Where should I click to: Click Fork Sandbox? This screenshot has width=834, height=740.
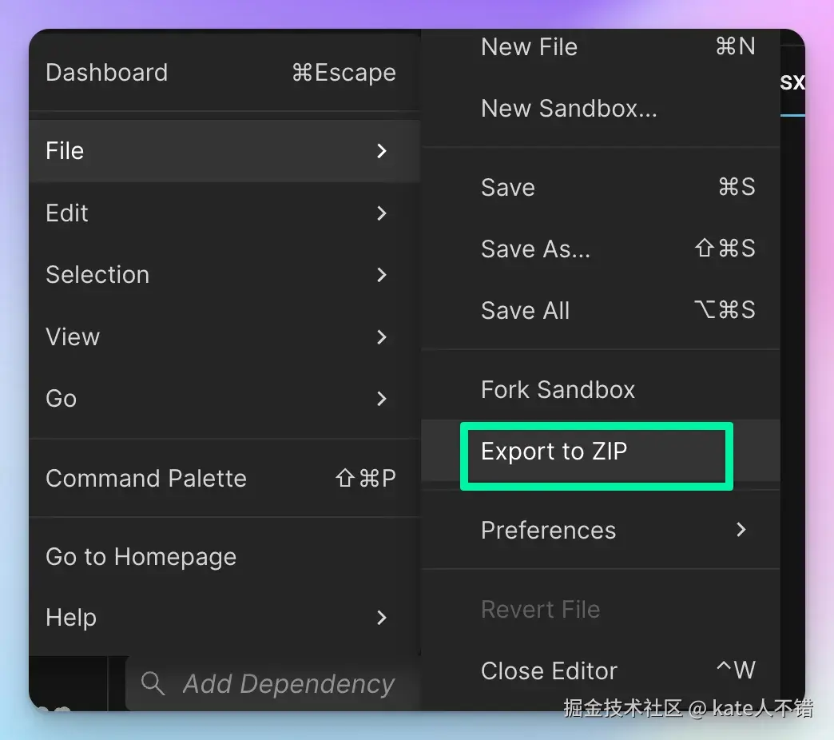point(601,390)
